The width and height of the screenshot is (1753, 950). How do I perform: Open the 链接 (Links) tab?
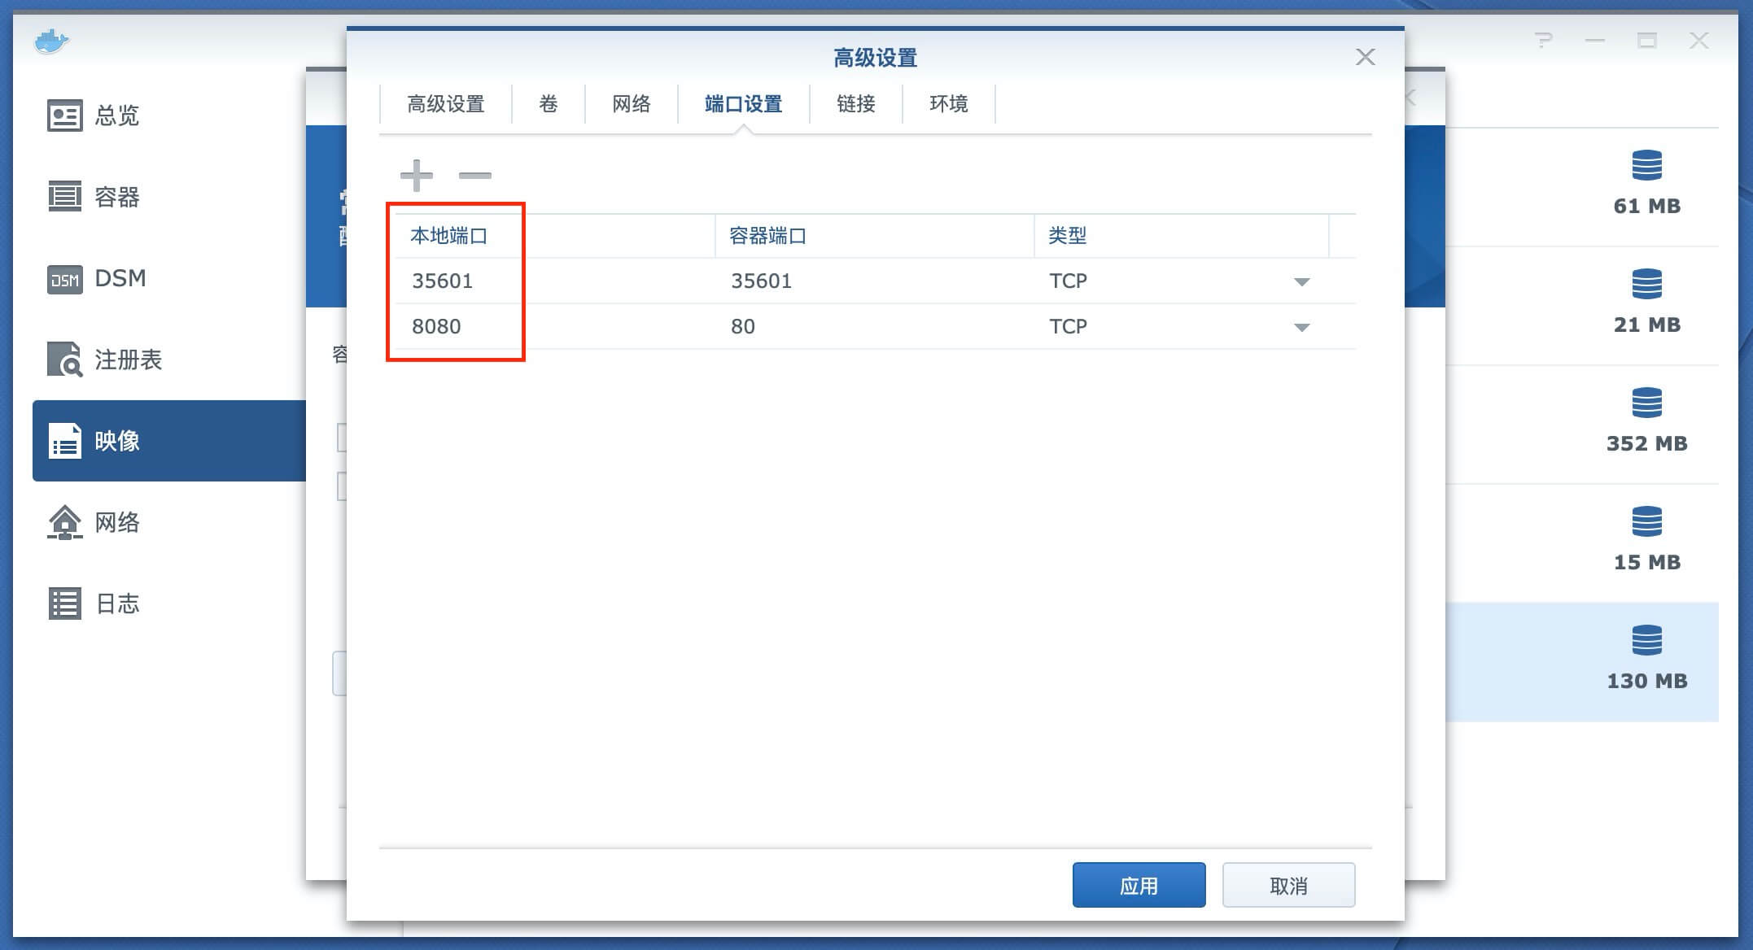click(855, 104)
